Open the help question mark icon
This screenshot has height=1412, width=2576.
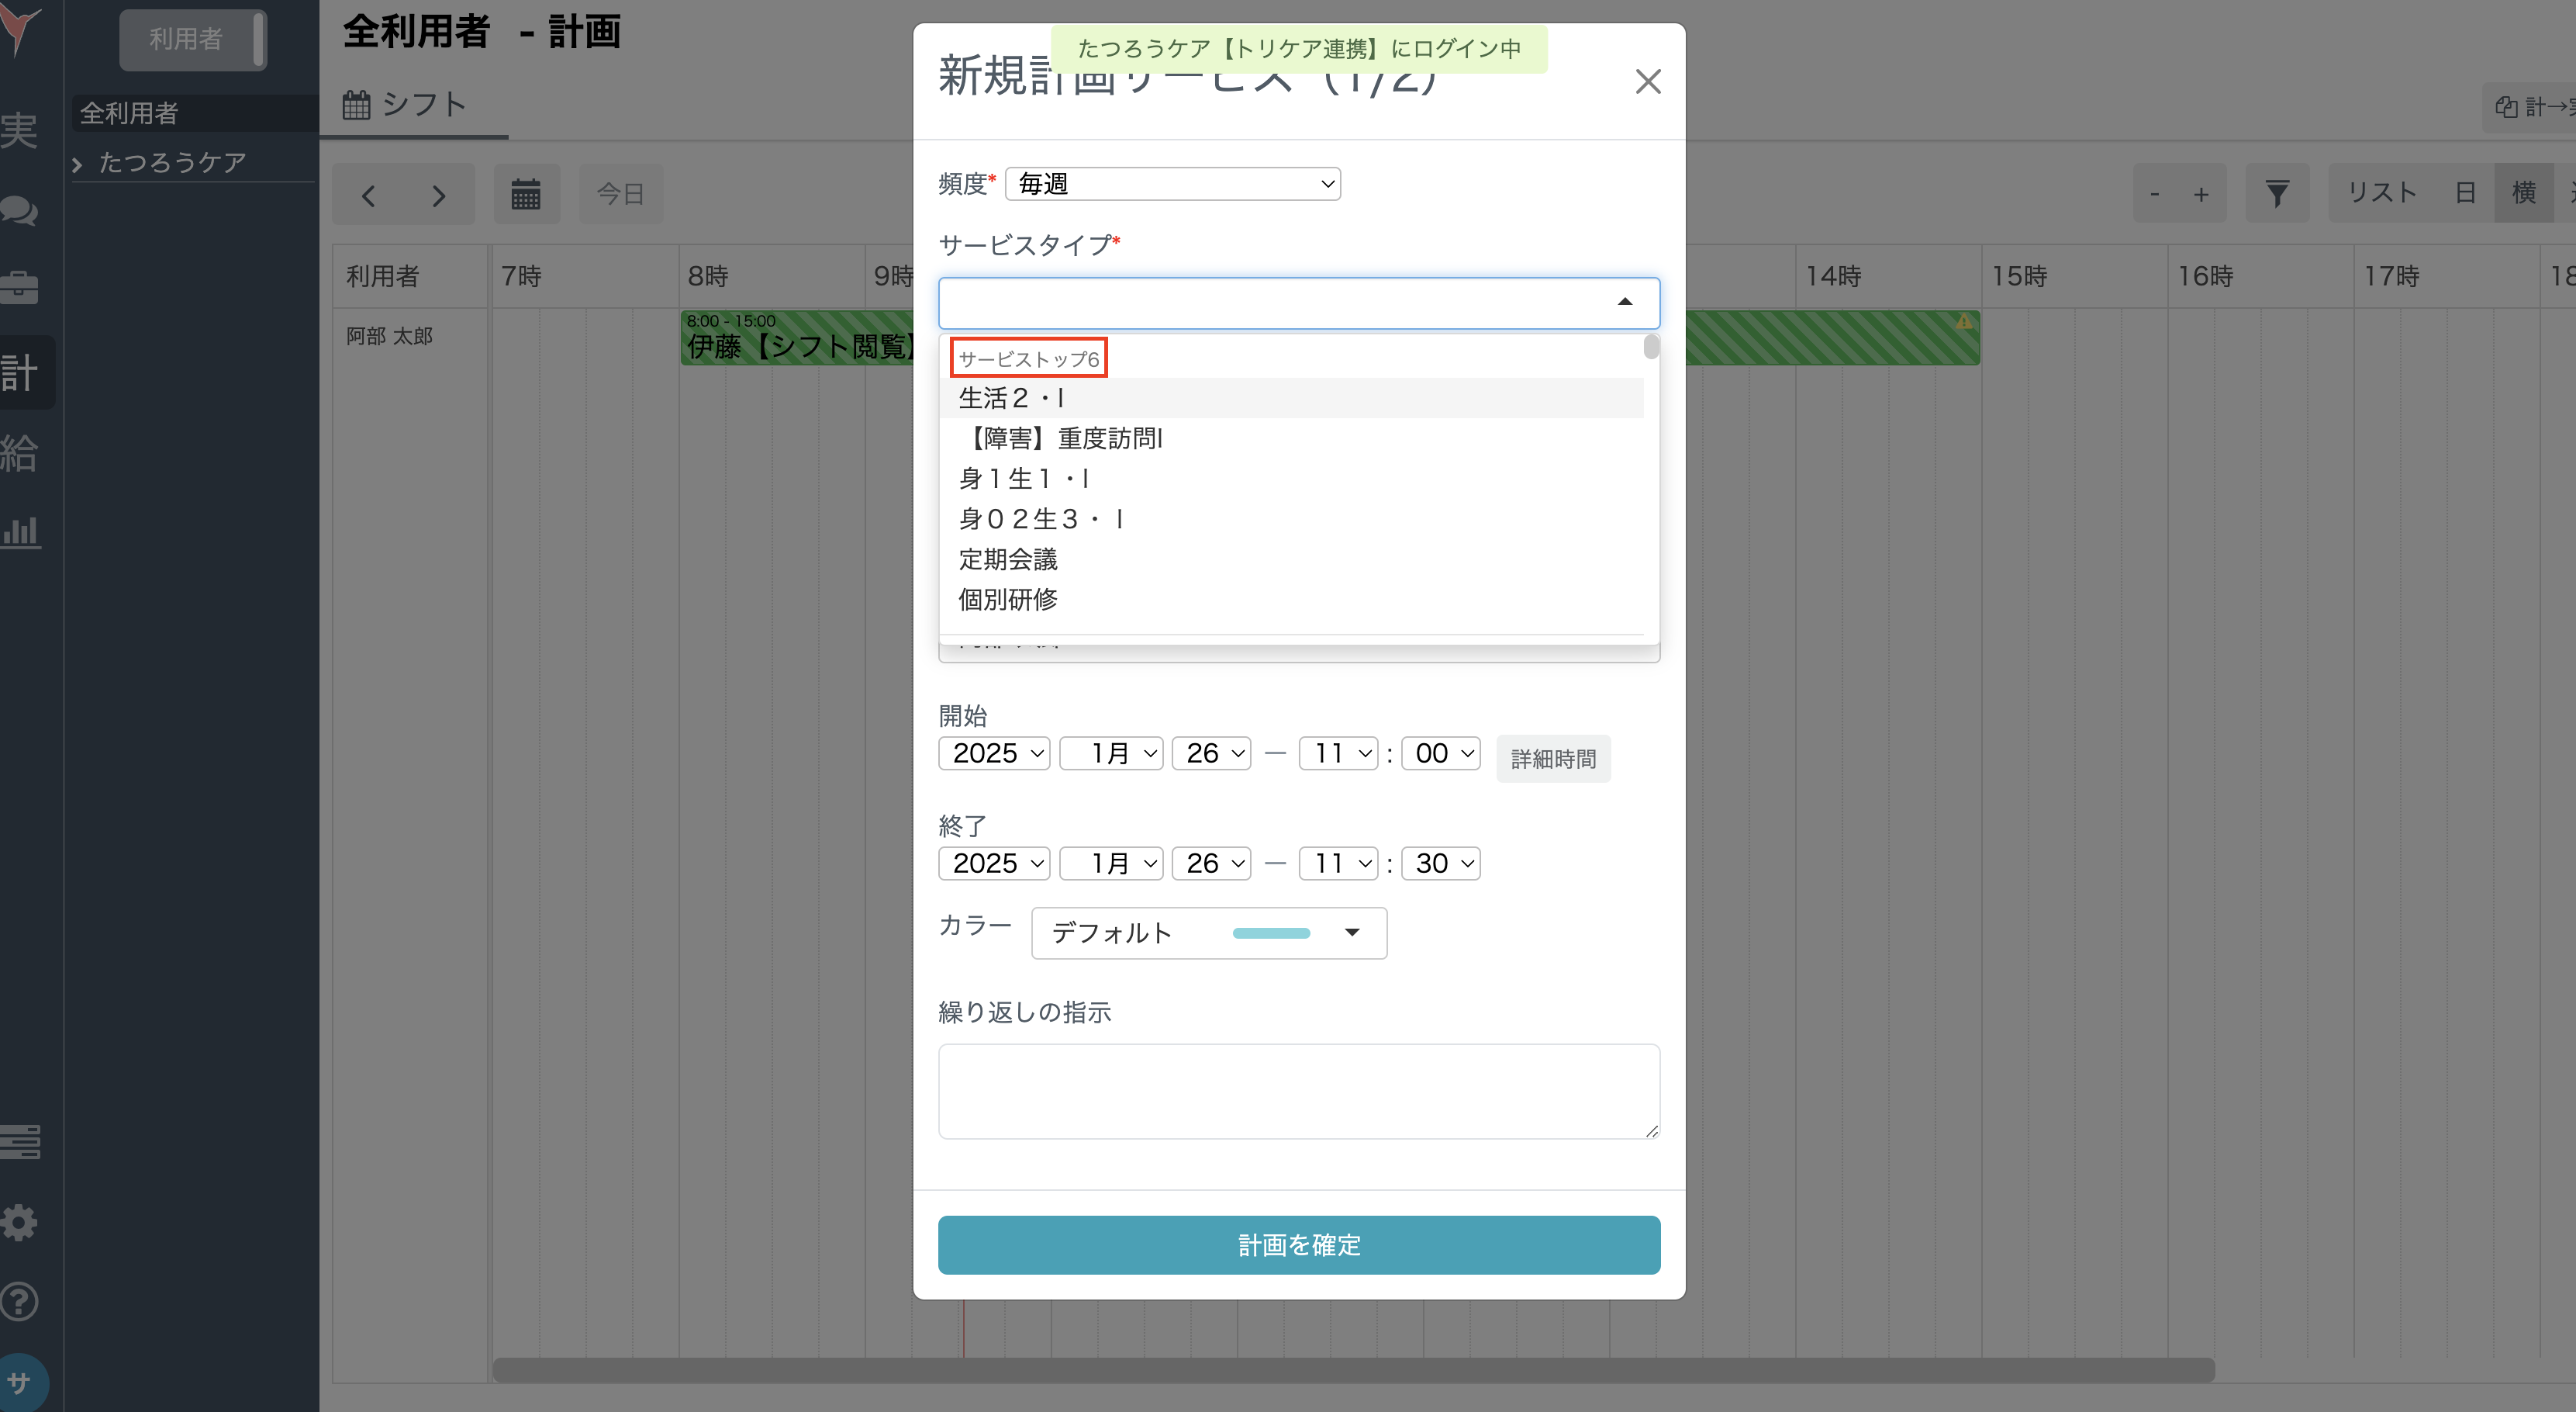(20, 1301)
